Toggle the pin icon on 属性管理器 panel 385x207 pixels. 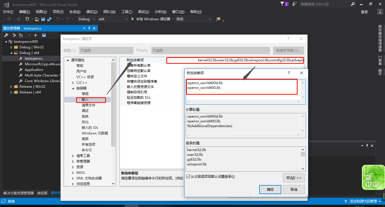[x=88, y=28]
